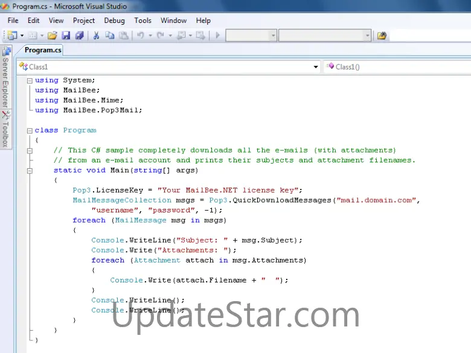
Task: Click 'using MailBee.Mime;' code line
Action: click(79, 100)
